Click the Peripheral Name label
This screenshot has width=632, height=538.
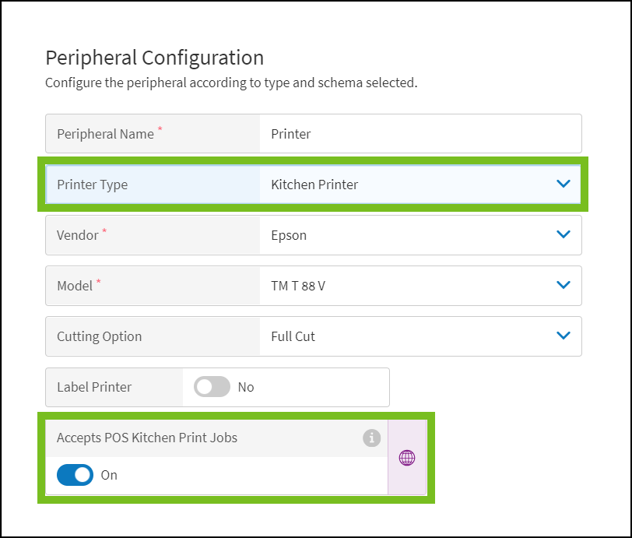105,134
